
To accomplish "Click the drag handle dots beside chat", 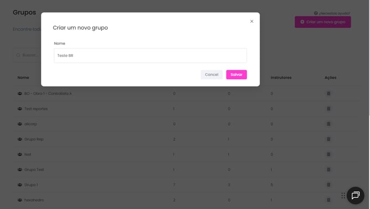I will [343, 195].
